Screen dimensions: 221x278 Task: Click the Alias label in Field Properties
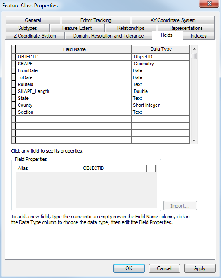coord(48,168)
